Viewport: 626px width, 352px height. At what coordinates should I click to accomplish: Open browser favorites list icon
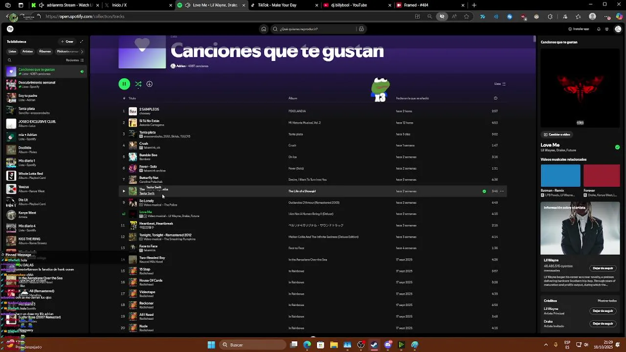coord(579,16)
